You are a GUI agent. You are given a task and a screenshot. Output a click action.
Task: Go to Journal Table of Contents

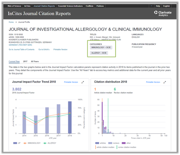pos(21,50)
